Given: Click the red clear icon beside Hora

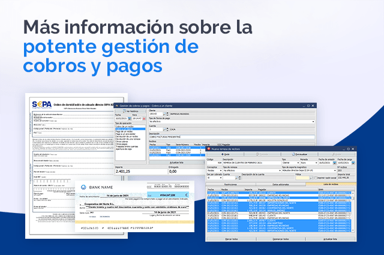Looking at the screenshot, I should [x=145, y=119].
